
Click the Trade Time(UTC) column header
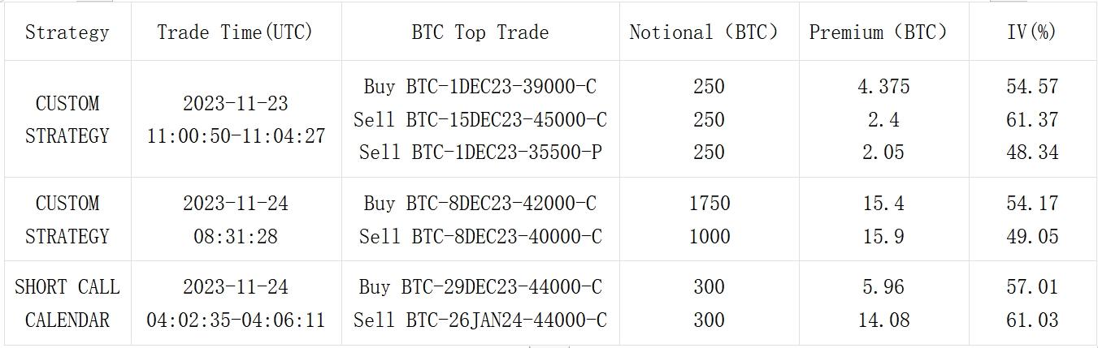(x=235, y=32)
